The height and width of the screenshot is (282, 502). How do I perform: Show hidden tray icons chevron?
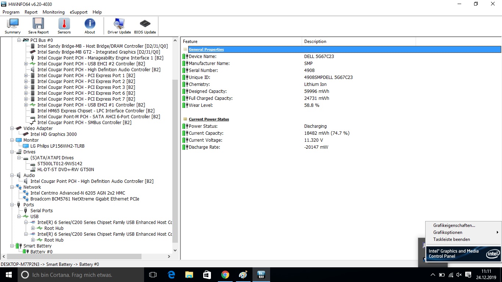click(433, 274)
